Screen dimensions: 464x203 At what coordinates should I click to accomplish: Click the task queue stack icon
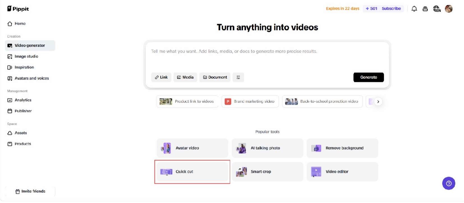(x=425, y=9)
